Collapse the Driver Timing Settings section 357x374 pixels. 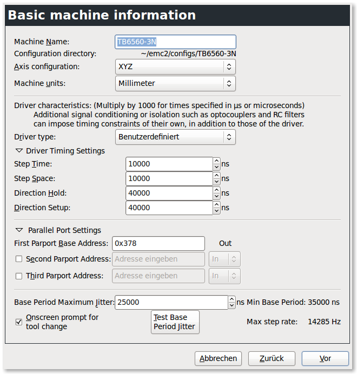pos(19,151)
